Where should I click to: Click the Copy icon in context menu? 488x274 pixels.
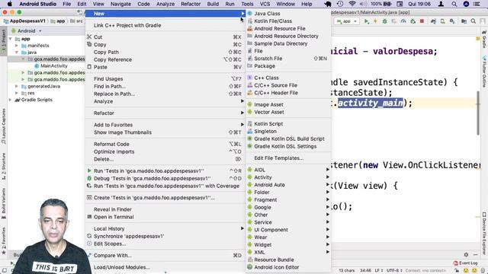click(89, 44)
